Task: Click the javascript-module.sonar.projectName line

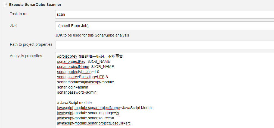Action: pos(105,108)
